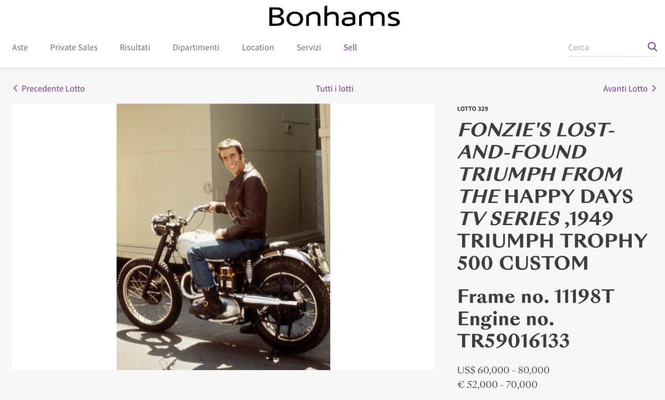The width and height of the screenshot is (665, 400).
Task: Expand the Servizi navigation item
Action: [x=309, y=48]
